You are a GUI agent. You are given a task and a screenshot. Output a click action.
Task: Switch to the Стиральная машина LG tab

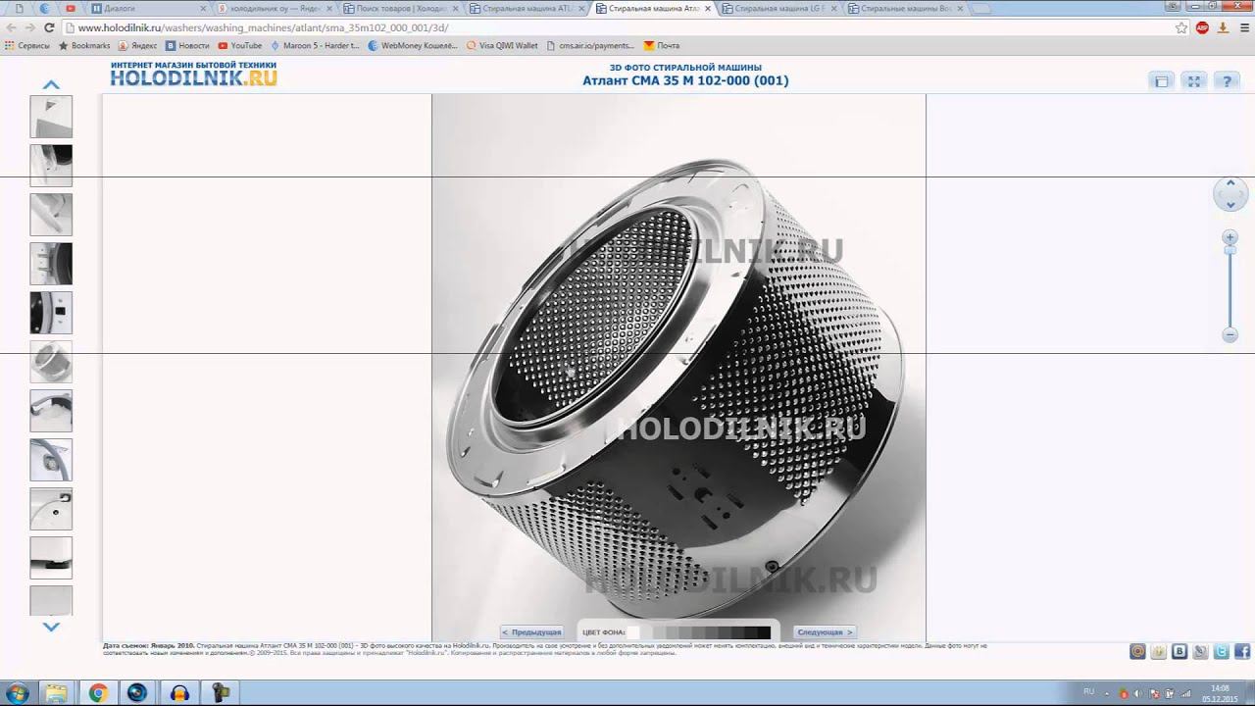click(x=778, y=8)
